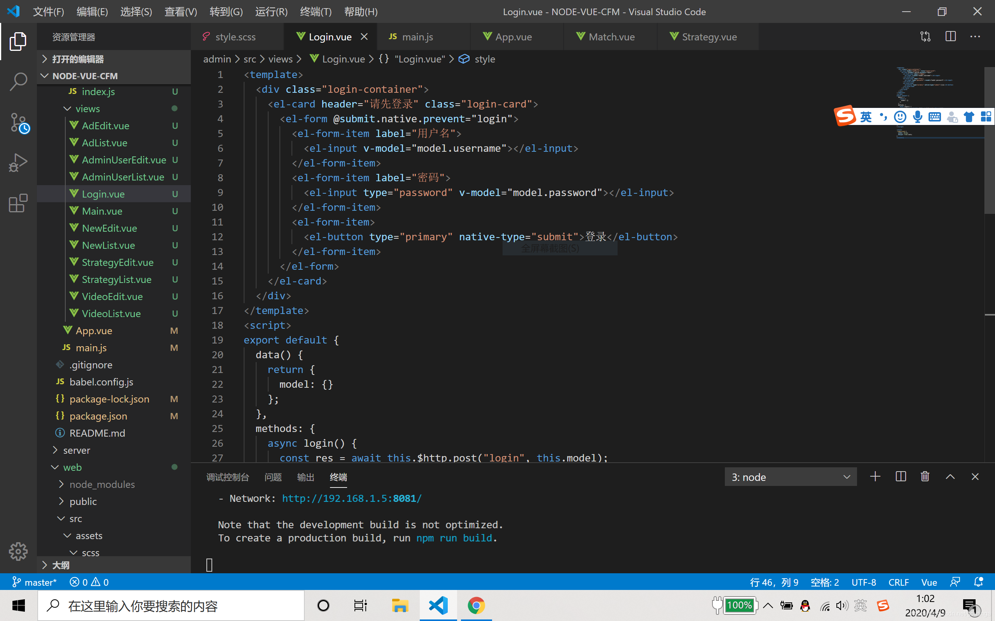Split the terminal panel

pos(901,477)
